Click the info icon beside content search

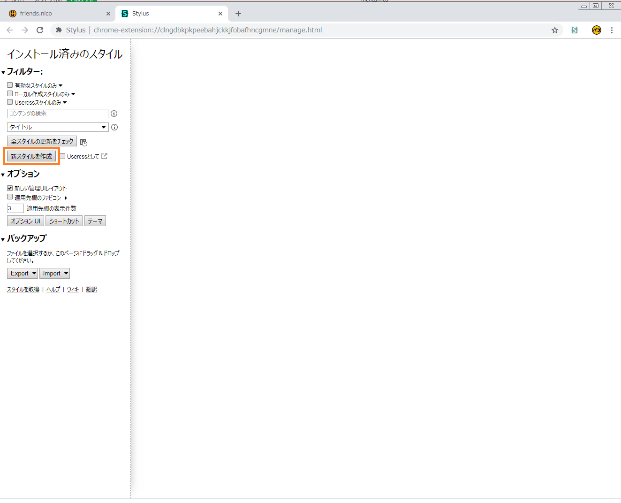click(114, 114)
